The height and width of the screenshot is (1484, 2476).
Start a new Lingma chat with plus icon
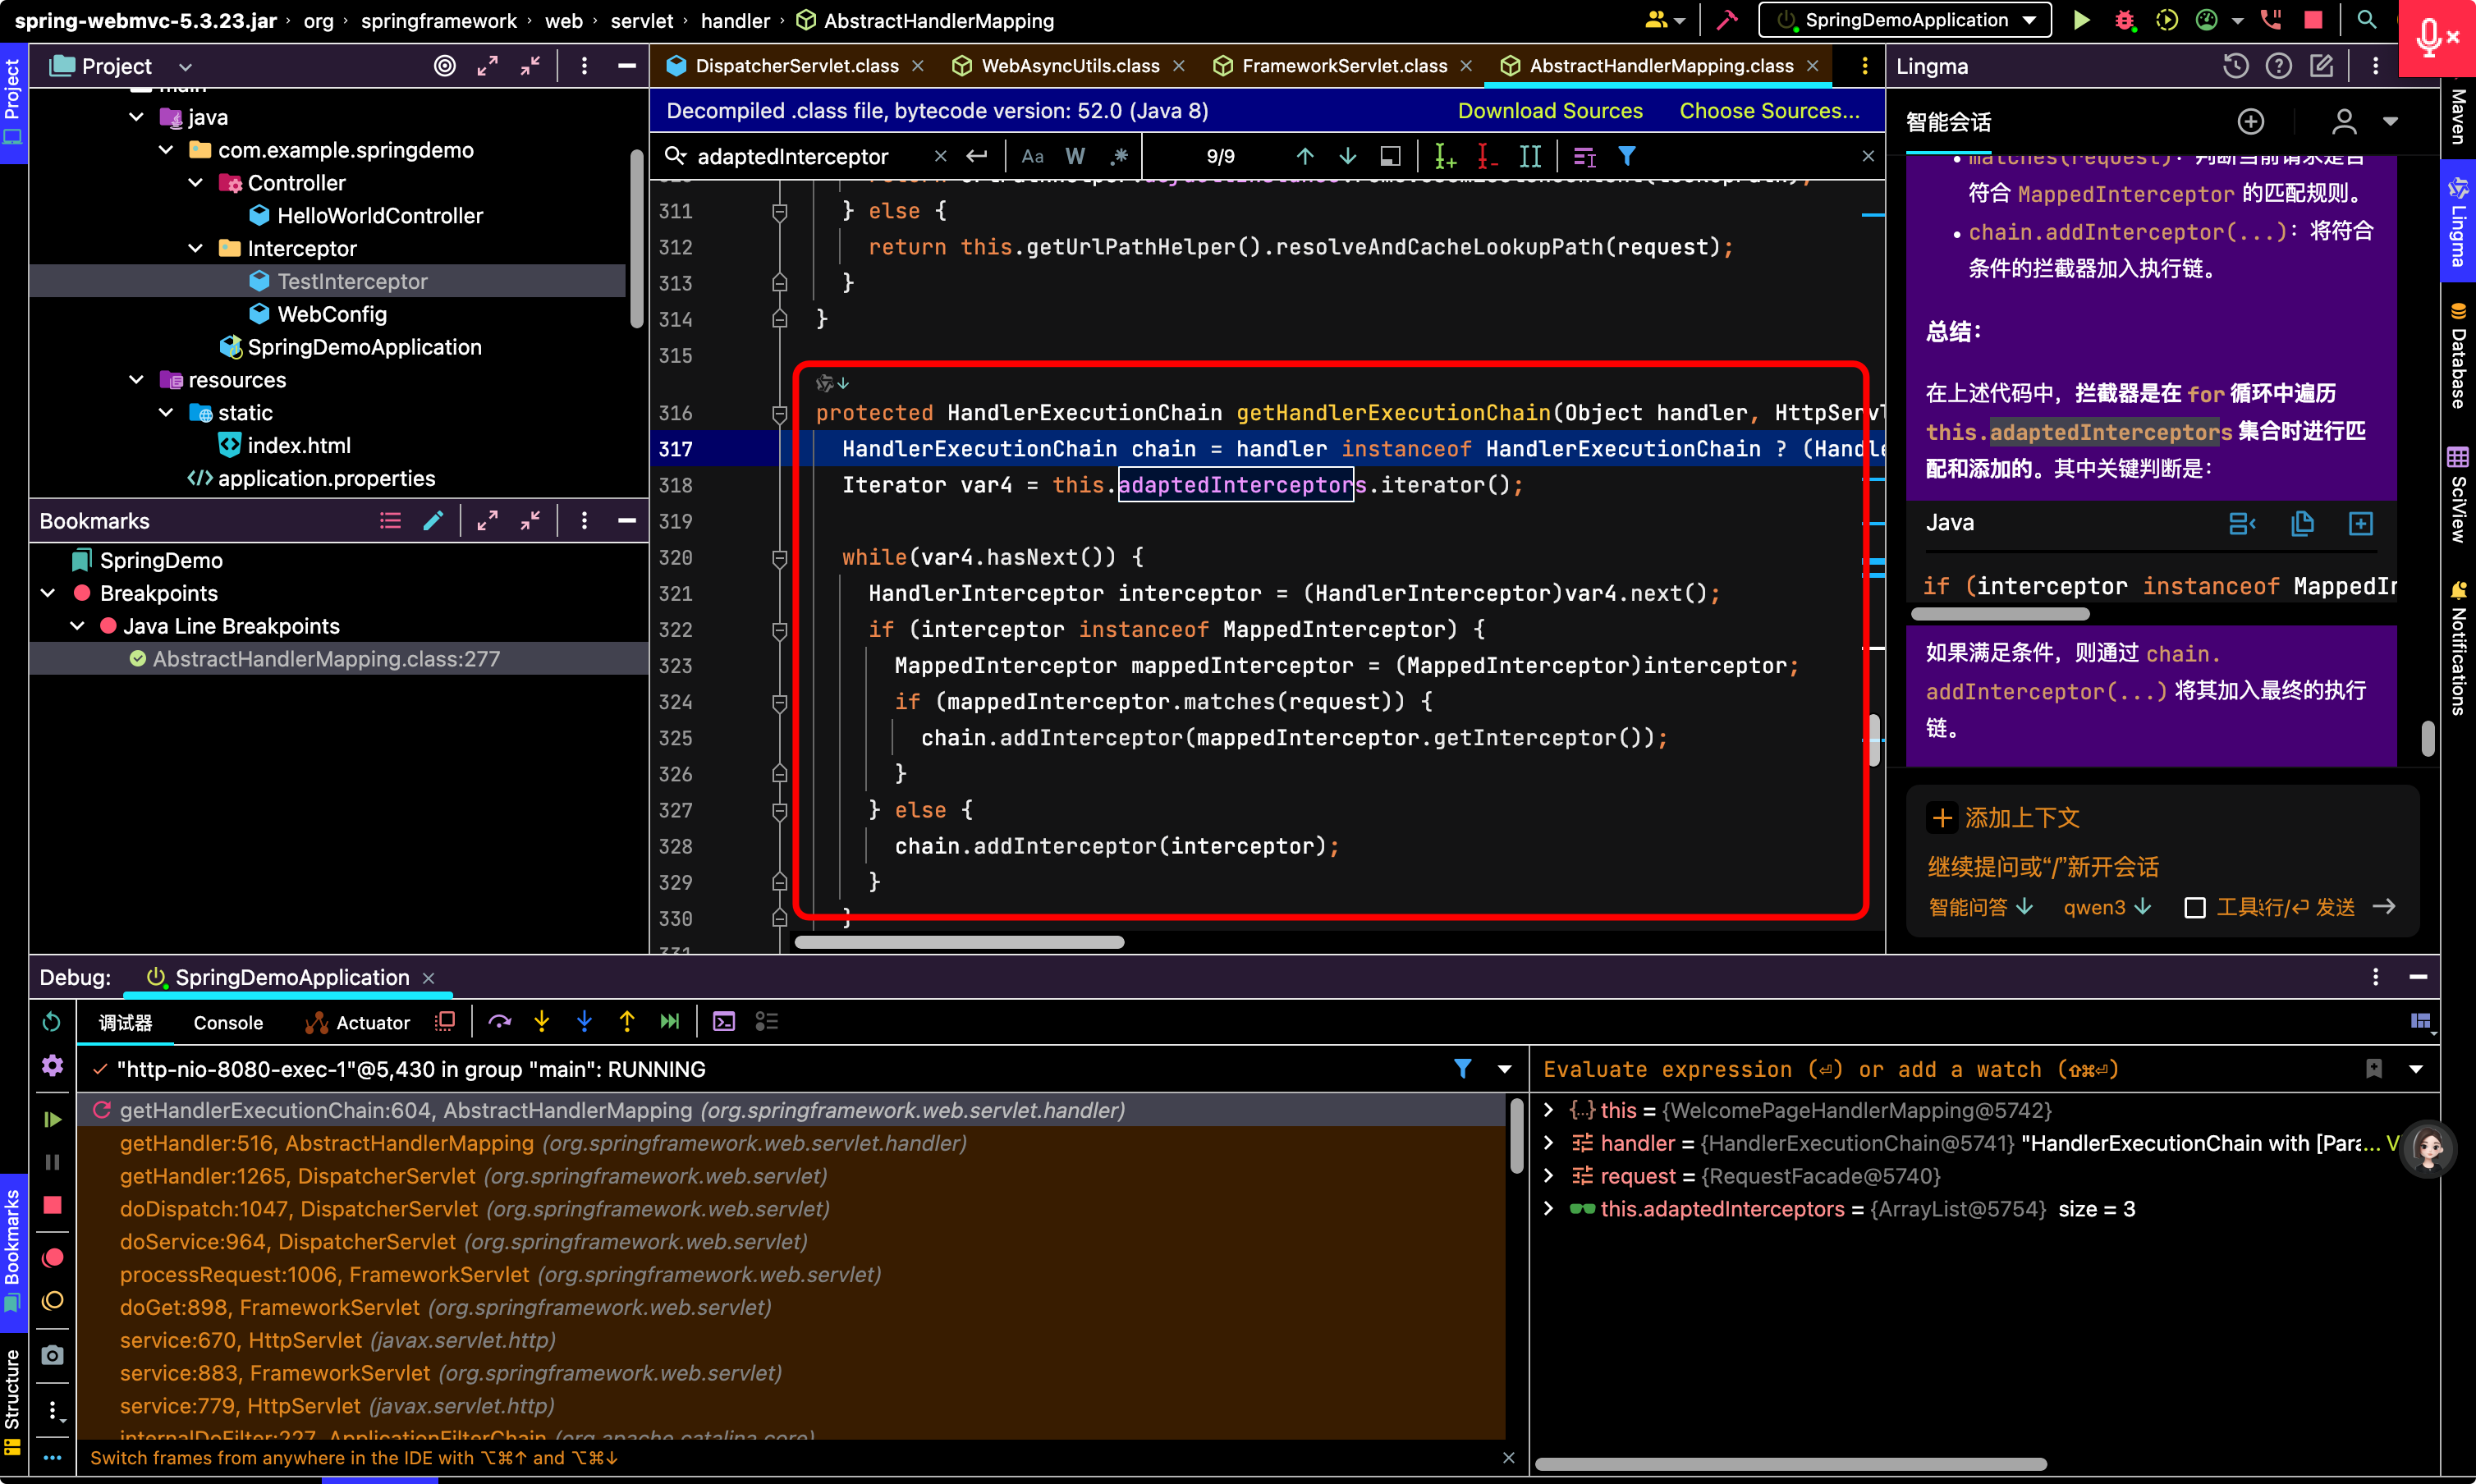(x=2250, y=122)
